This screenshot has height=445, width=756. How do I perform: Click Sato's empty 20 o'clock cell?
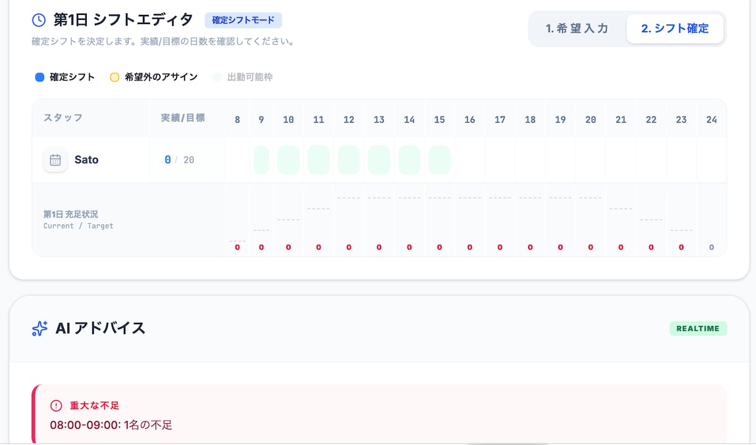pyautogui.click(x=591, y=160)
